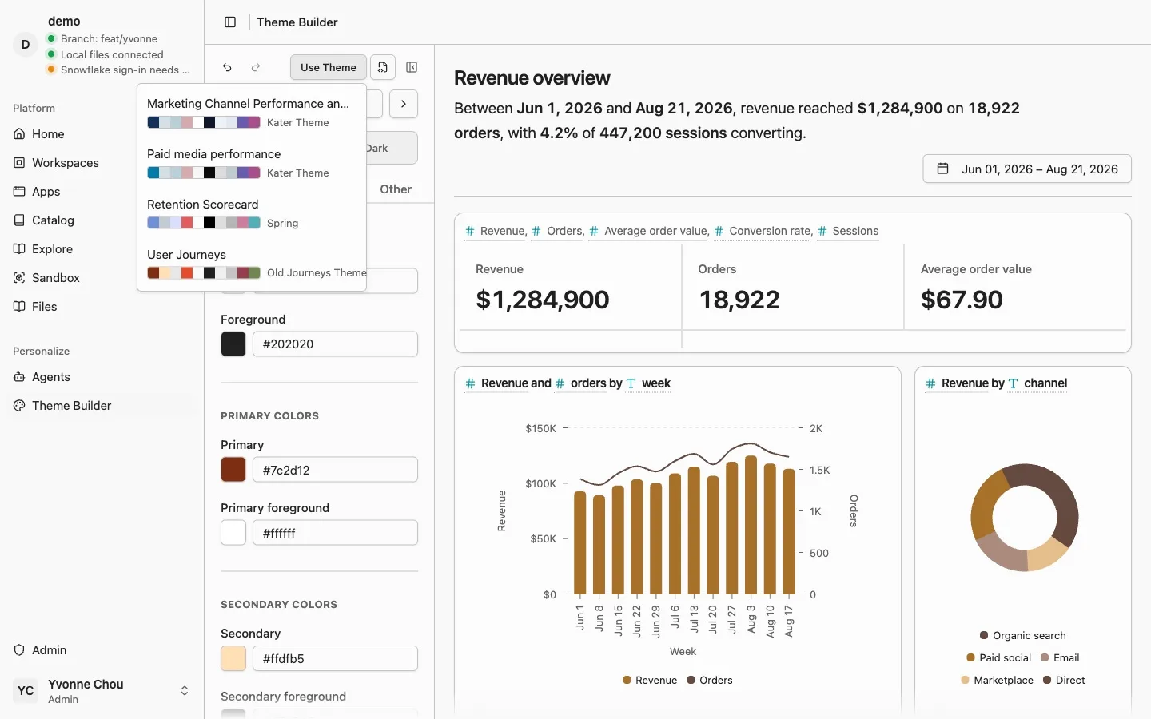Image resolution: width=1151 pixels, height=719 pixels.
Task: Toggle the sidebar with the panel icon
Action: [230, 22]
